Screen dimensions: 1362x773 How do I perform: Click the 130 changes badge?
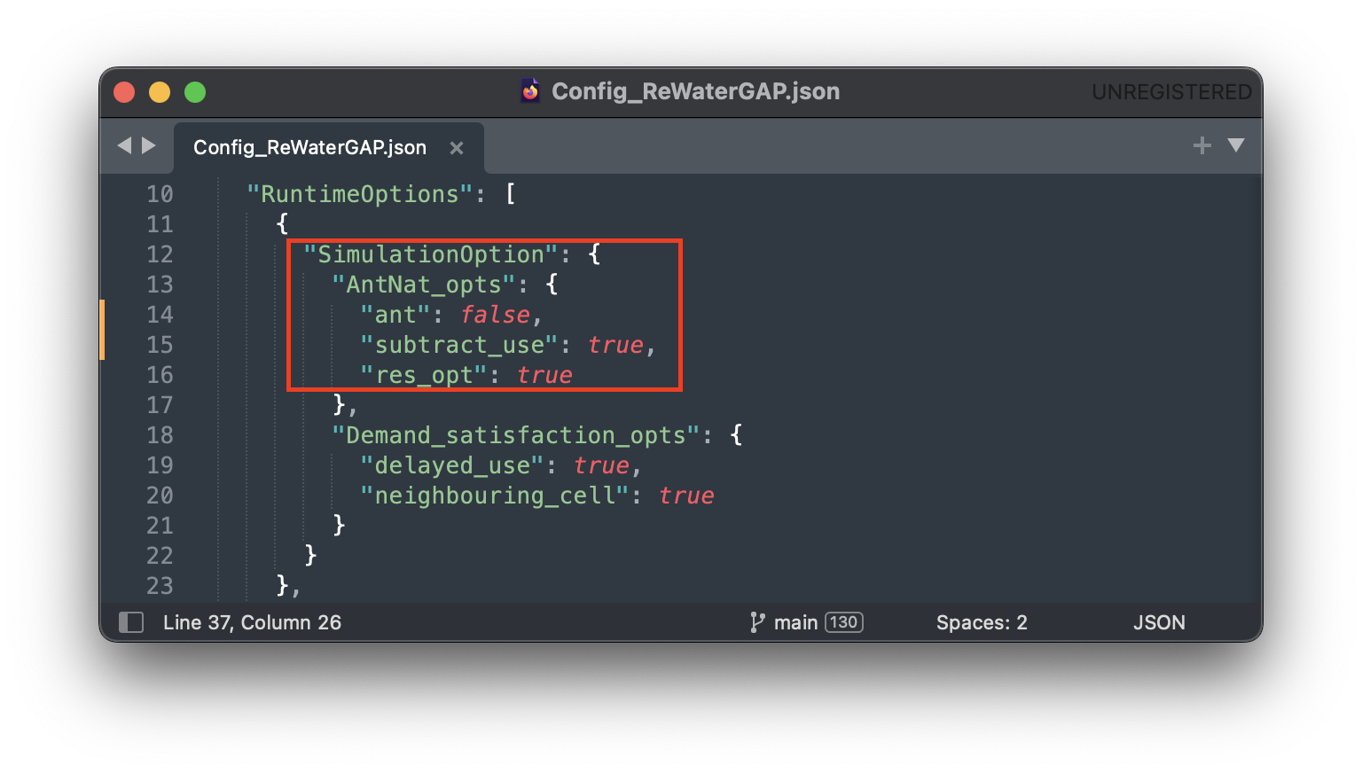[843, 622]
